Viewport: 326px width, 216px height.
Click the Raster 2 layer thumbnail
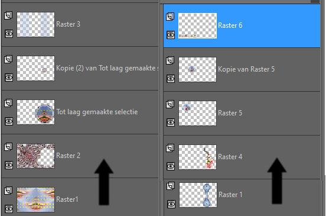pos(36,156)
